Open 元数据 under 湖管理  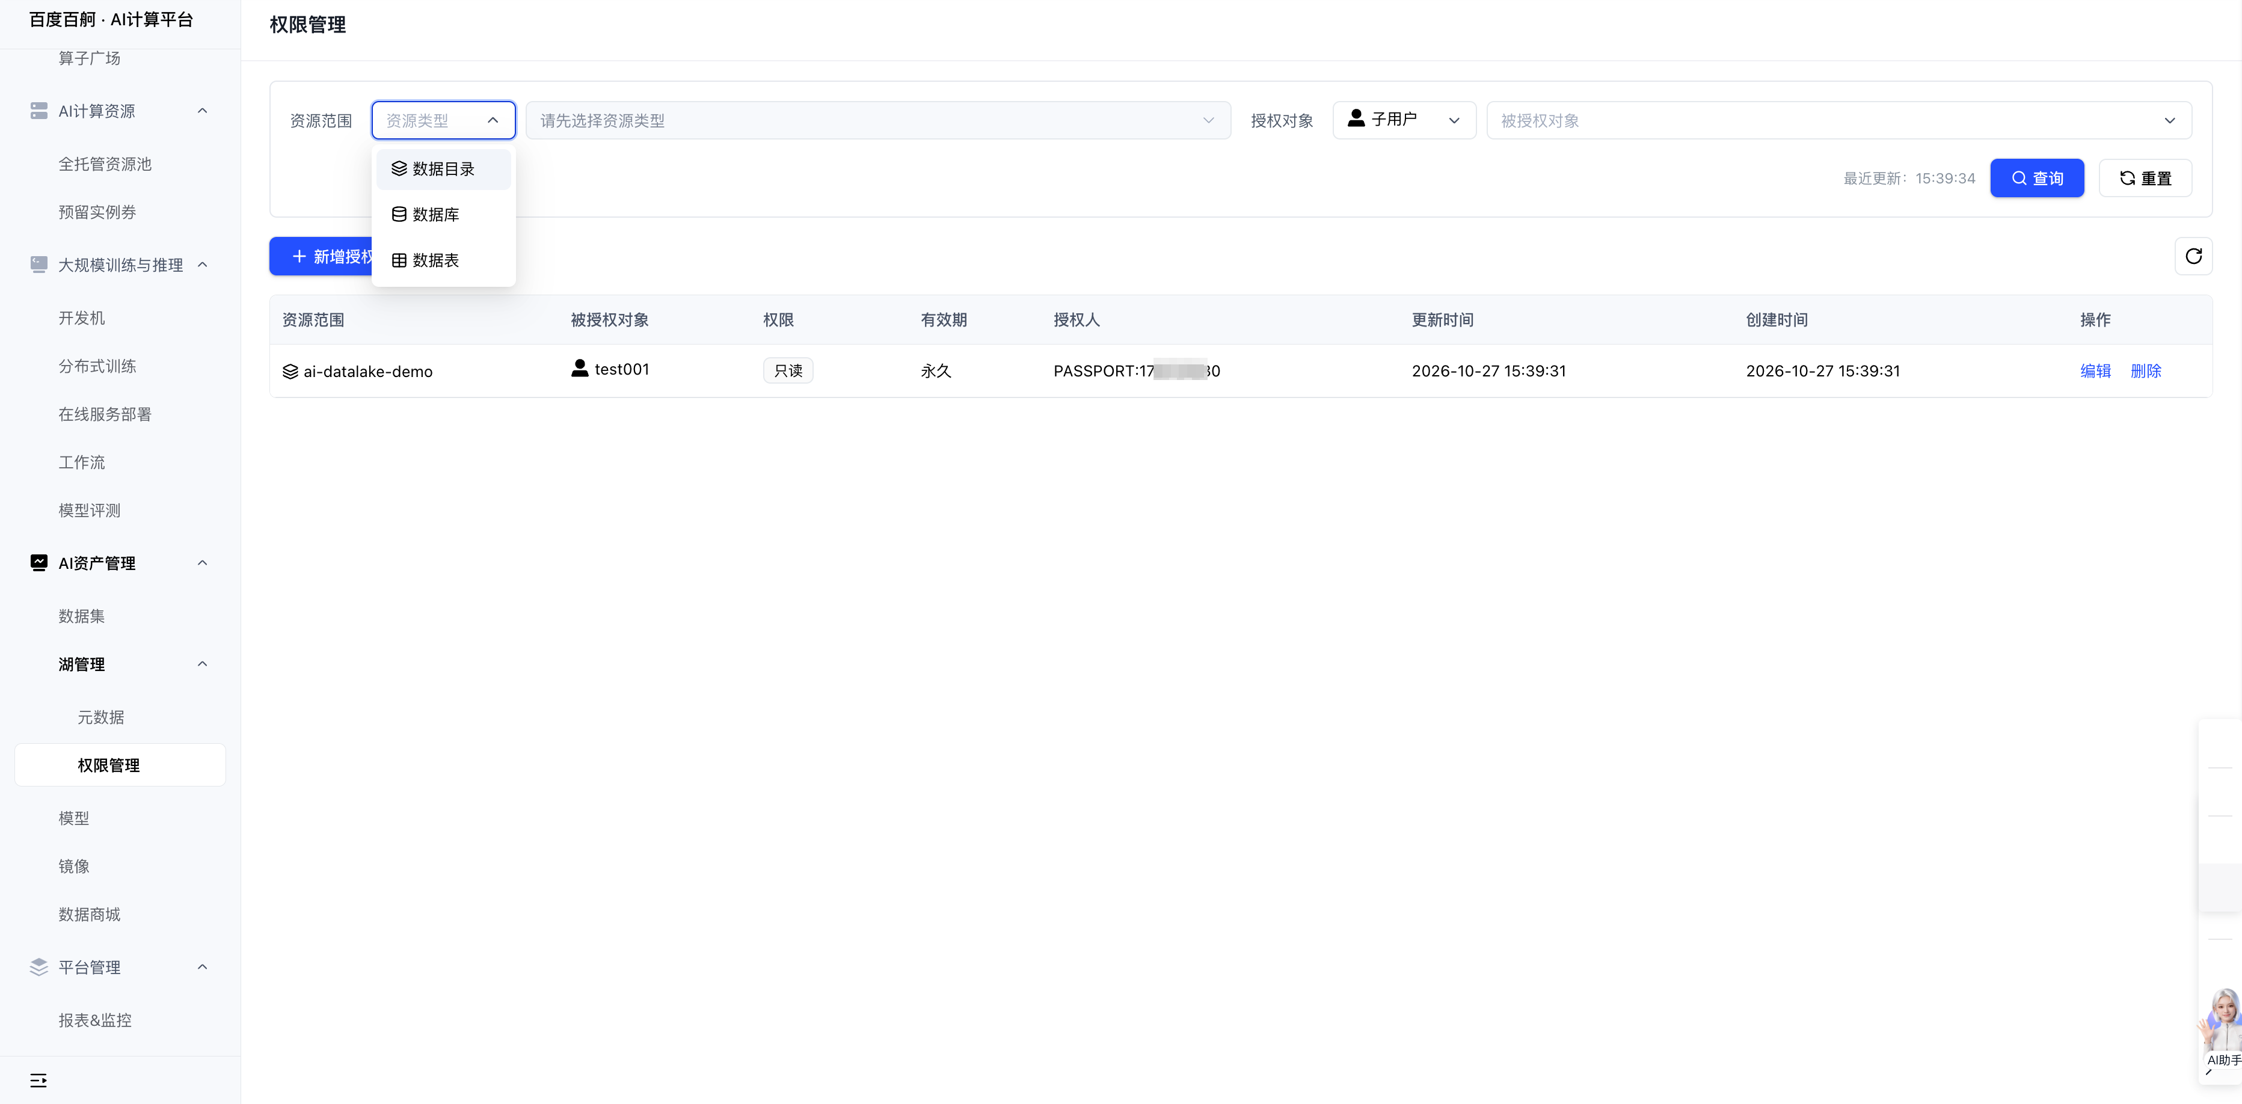pos(100,717)
